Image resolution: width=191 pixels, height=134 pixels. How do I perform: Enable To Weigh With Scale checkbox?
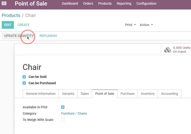tap(63, 120)
